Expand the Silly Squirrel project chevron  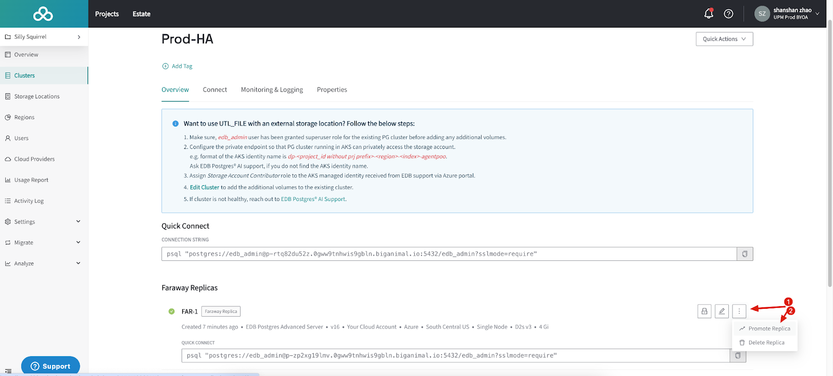click(79, 37)
